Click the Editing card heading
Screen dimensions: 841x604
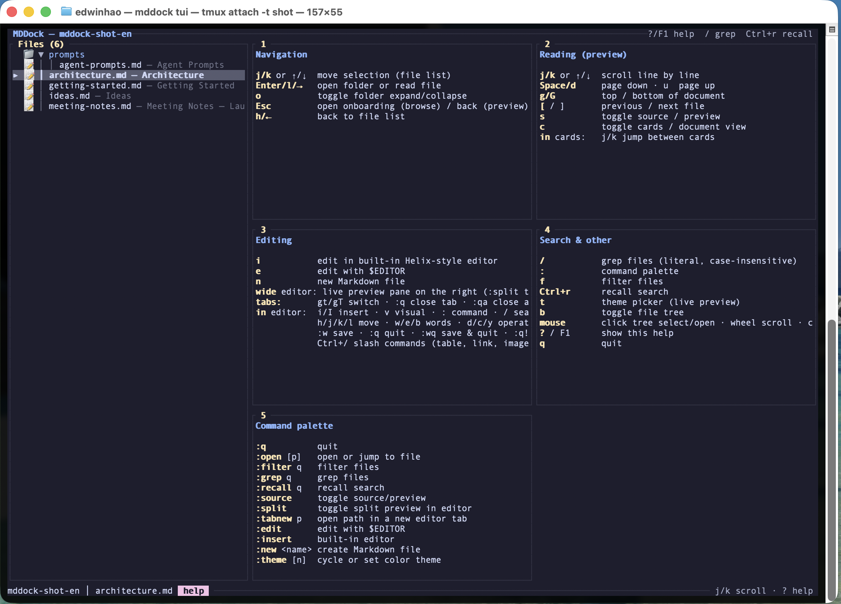[274, 240]
